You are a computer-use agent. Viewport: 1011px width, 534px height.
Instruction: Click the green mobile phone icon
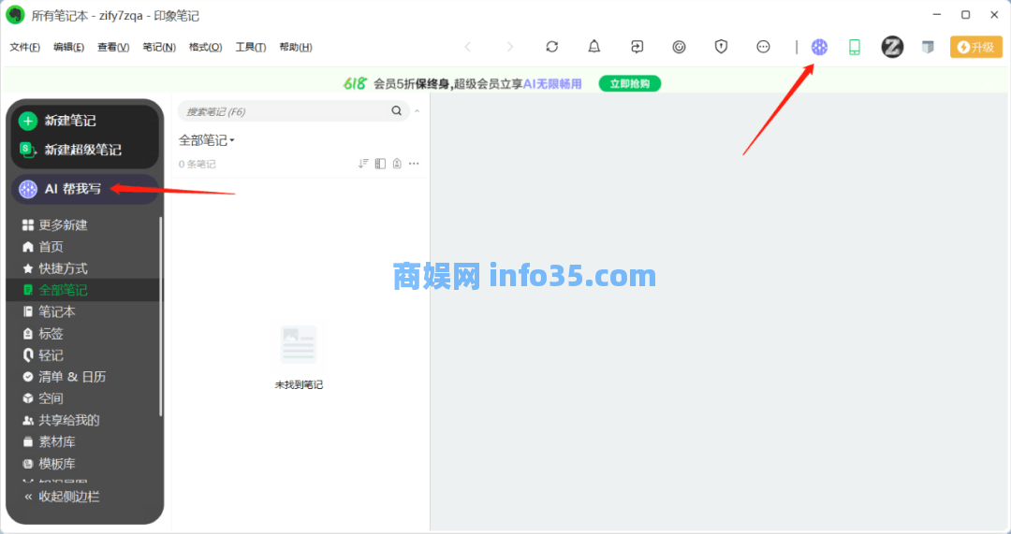click(854, 47)
